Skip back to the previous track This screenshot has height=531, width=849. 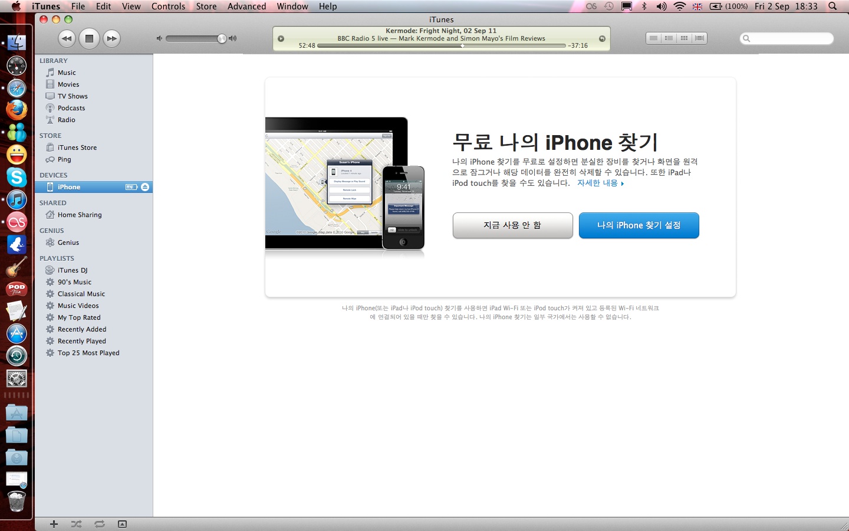click(x=67, y=38)
